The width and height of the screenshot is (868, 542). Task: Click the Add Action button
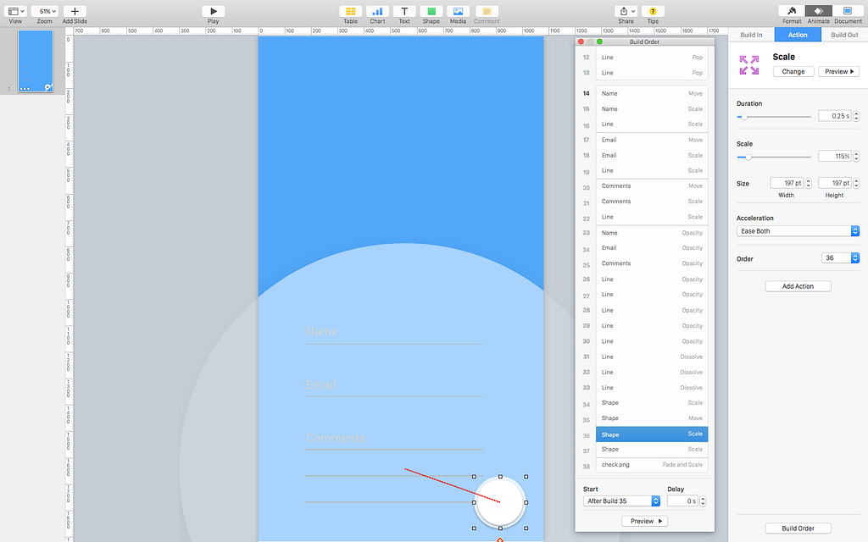[798, 286]
